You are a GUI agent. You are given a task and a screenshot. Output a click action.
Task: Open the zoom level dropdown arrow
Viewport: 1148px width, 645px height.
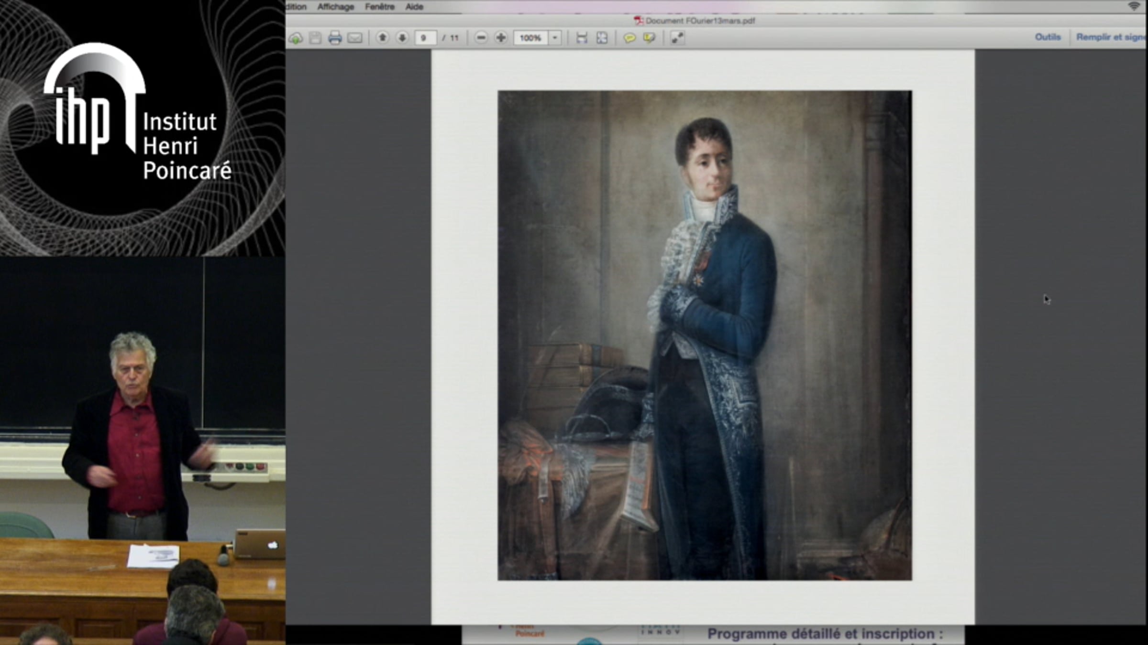tap(555, 38)
